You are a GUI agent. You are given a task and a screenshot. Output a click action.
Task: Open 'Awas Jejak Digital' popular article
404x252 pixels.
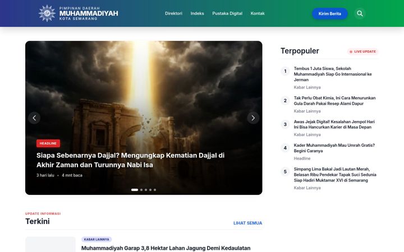click(334, 124)
